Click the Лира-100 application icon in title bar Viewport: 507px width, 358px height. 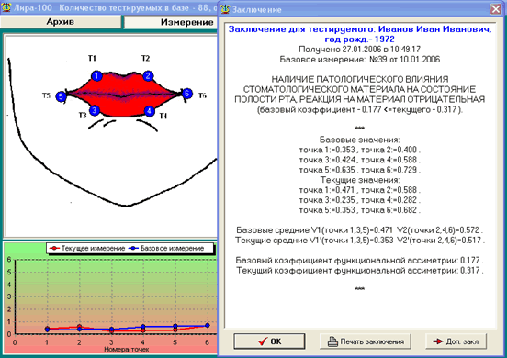[6, 7]
